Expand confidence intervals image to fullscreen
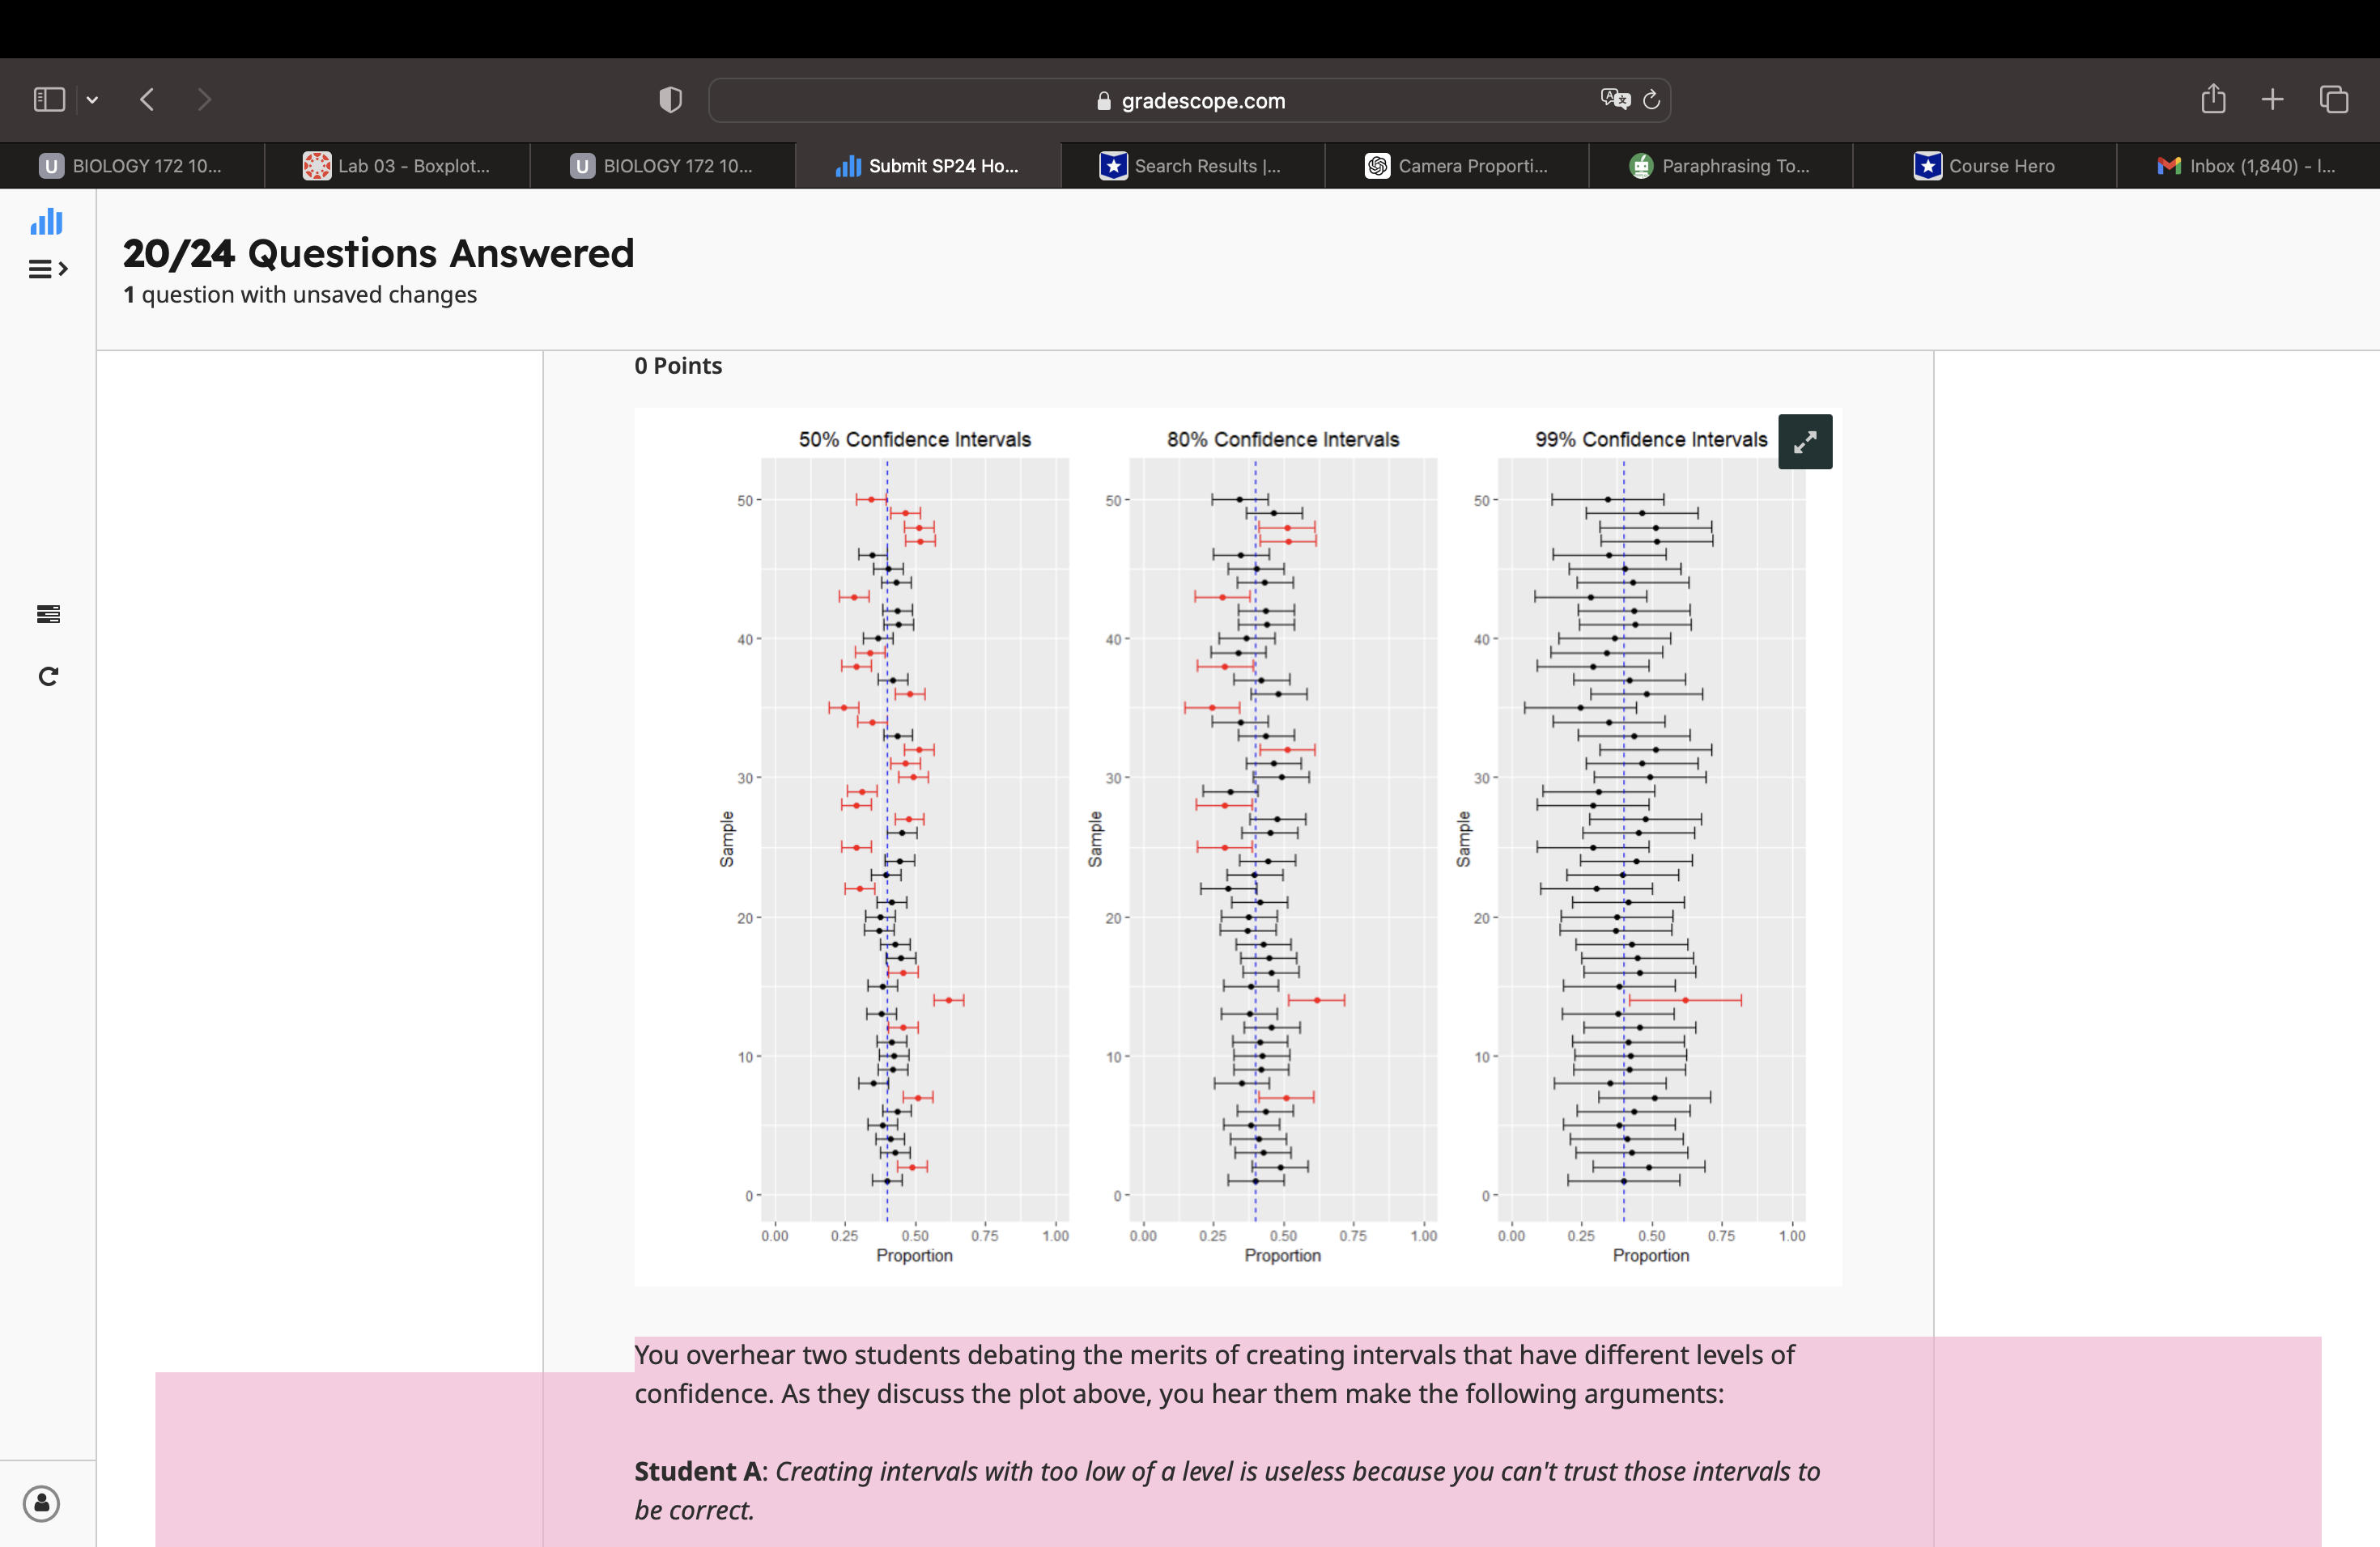The width and height of the screenshot is (2380, 1547). (x=1804, y=442)
